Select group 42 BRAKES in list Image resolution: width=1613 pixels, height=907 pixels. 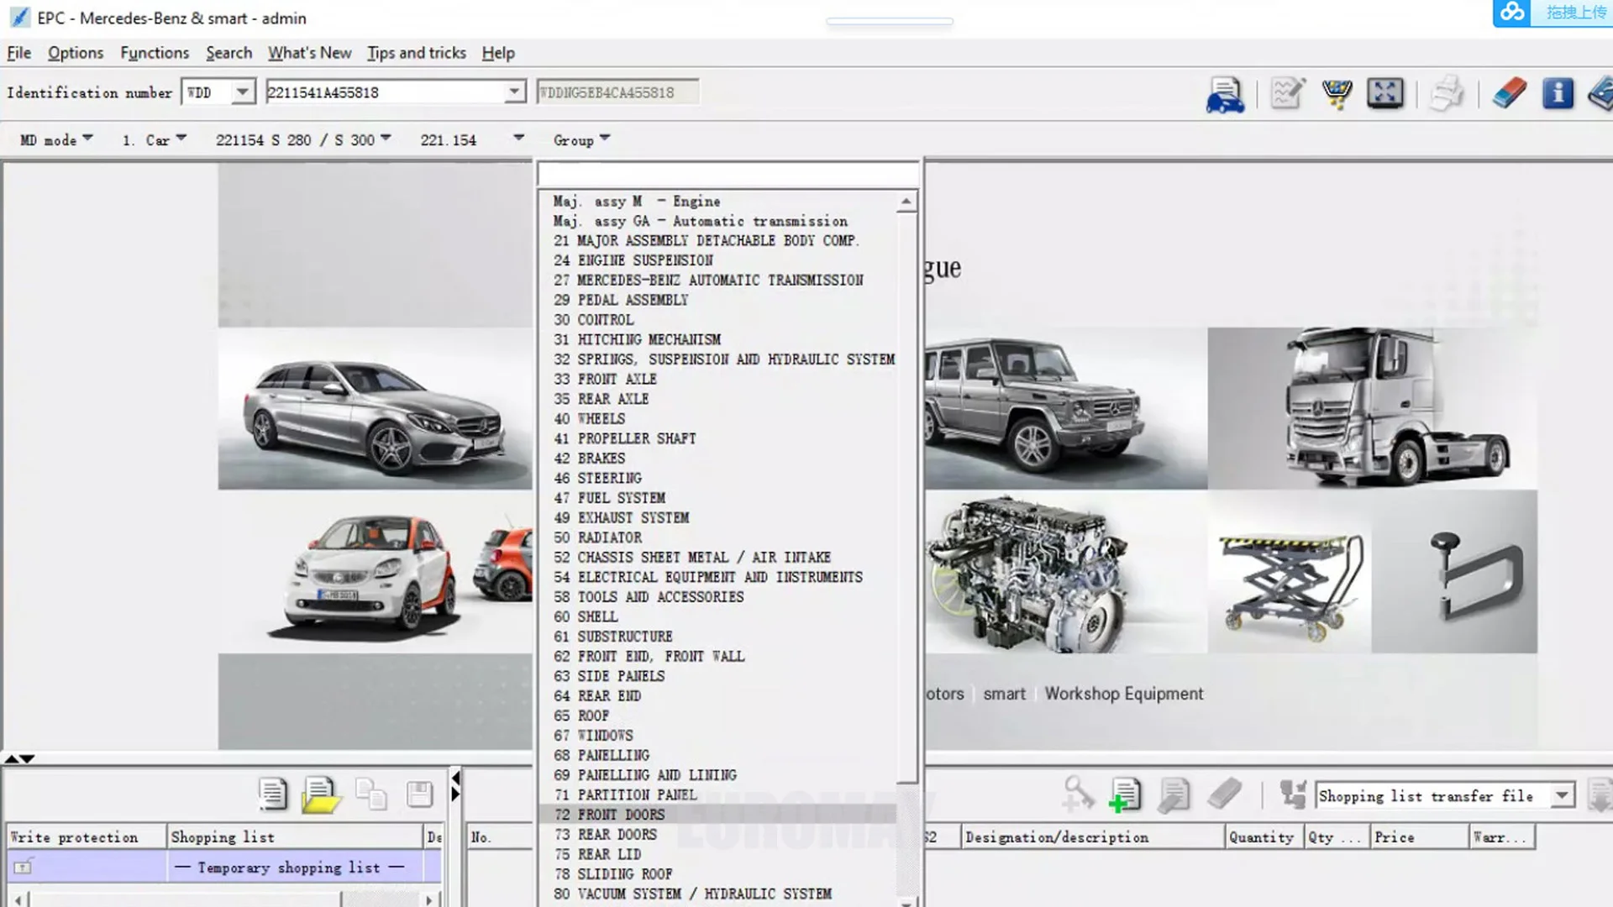pos(601,459)
